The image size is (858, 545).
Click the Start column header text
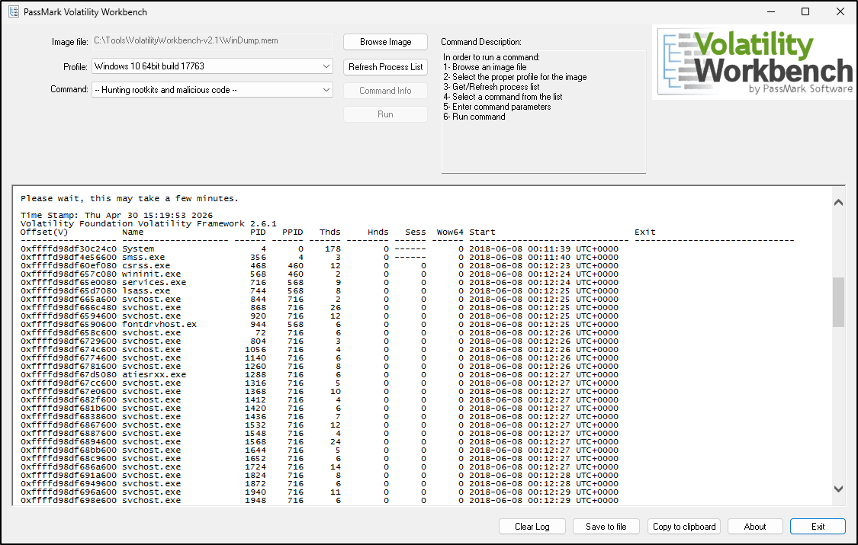(482, 232)
